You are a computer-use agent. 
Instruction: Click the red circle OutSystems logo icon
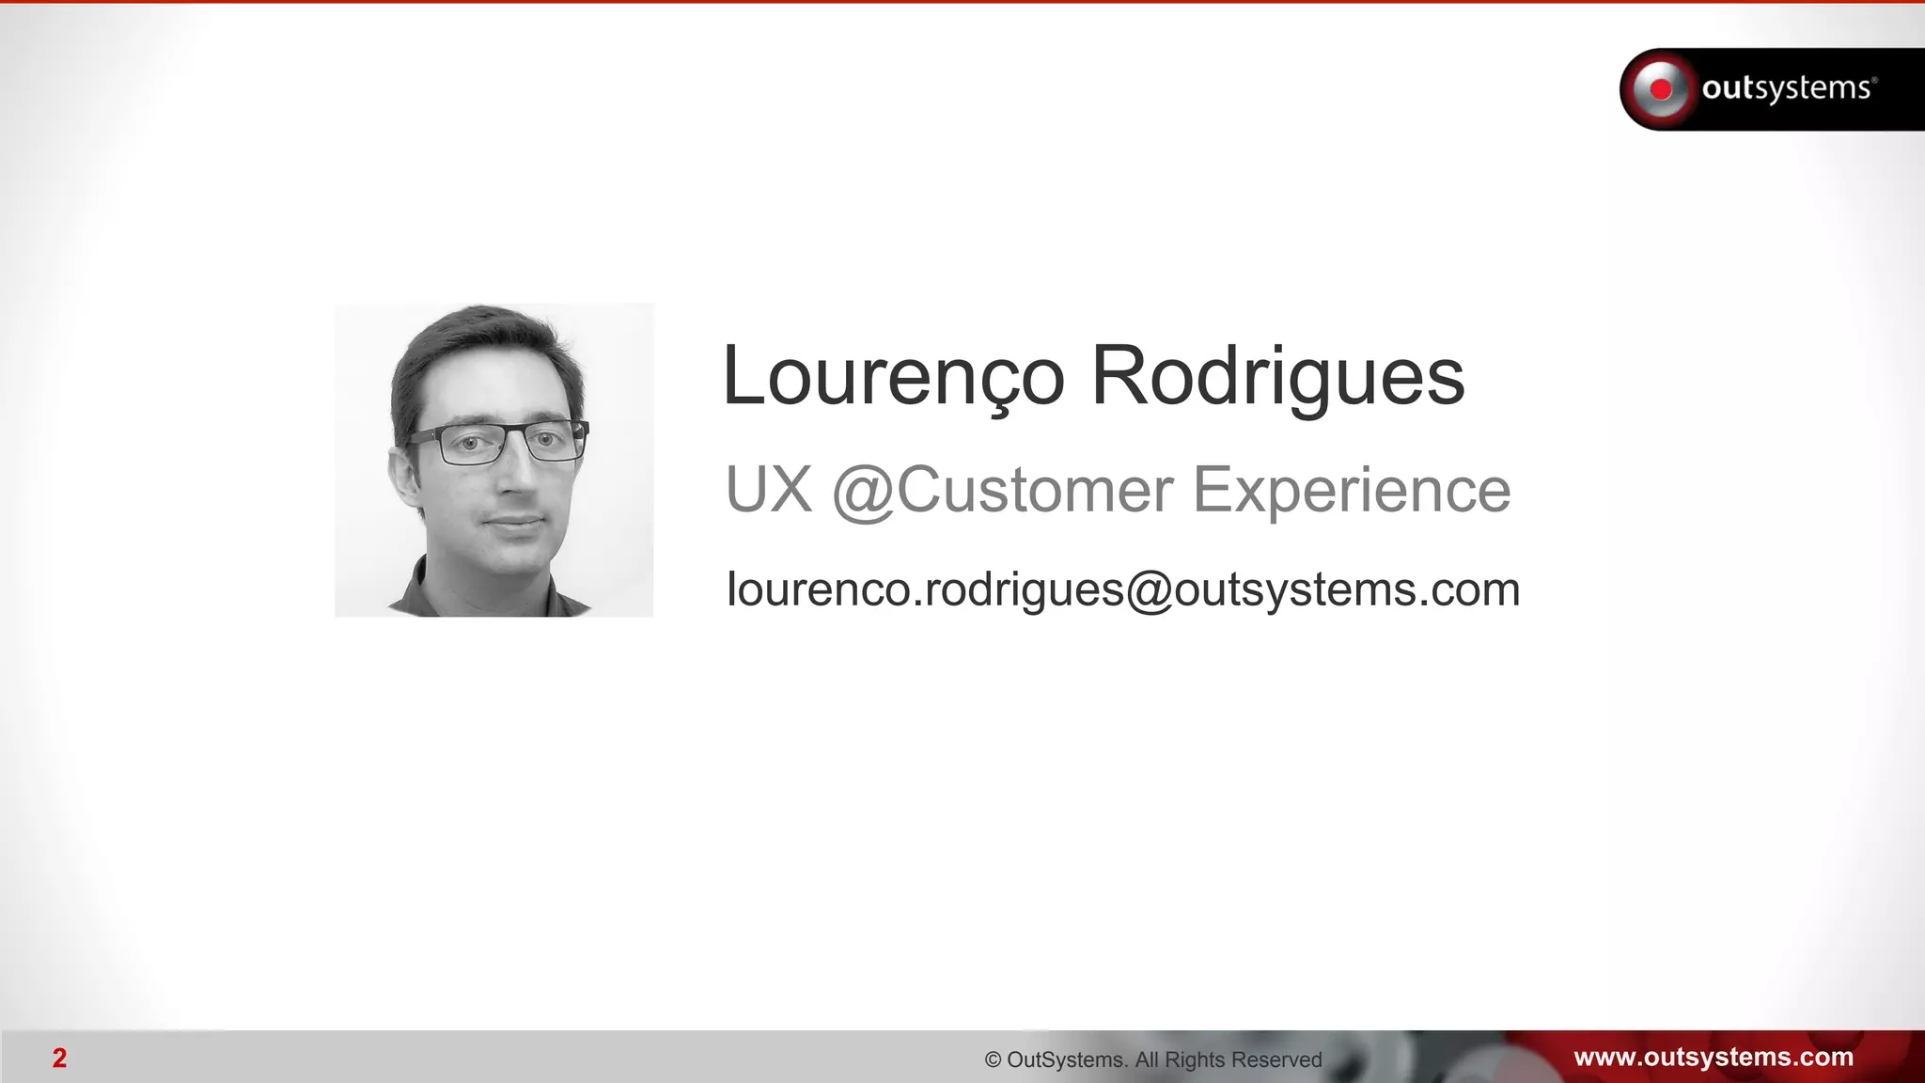click(x=1662, y=89)
